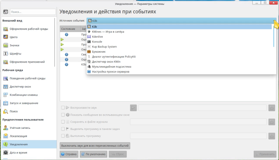The width and height of the screenshot is (279, 160).
Task: Enable Воспроизвести звук checkbox
Action: [x=63, y=108]
